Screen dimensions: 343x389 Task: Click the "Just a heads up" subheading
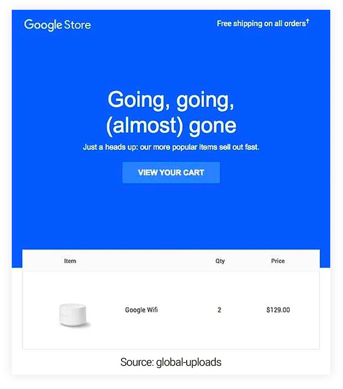(x=171, y=147)
